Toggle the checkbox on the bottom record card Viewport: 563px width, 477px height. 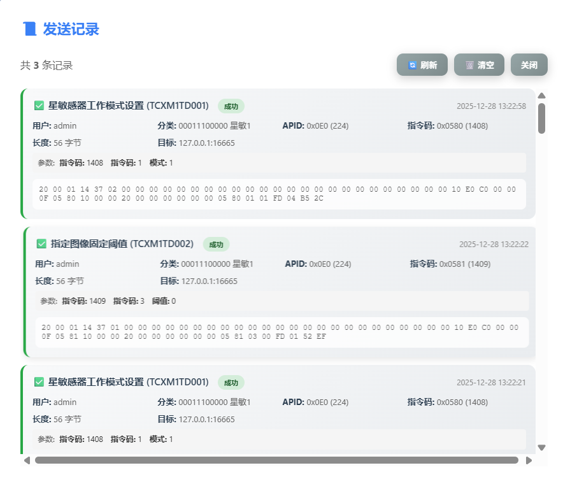[x=39, y=383]
